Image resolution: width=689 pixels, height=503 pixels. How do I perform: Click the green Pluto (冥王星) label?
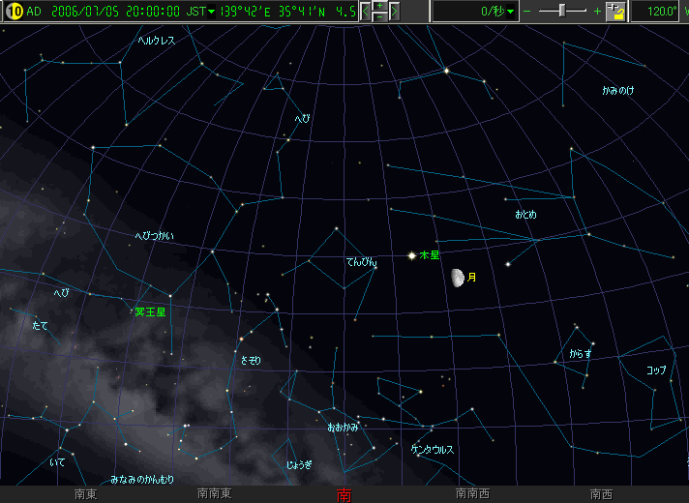pos(150,311)
